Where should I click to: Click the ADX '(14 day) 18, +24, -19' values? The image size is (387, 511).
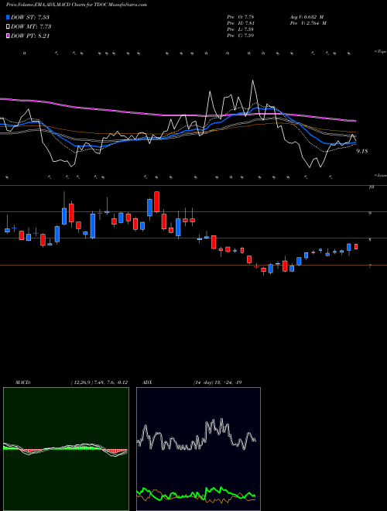pyautogui.click(x=217, y=382)
